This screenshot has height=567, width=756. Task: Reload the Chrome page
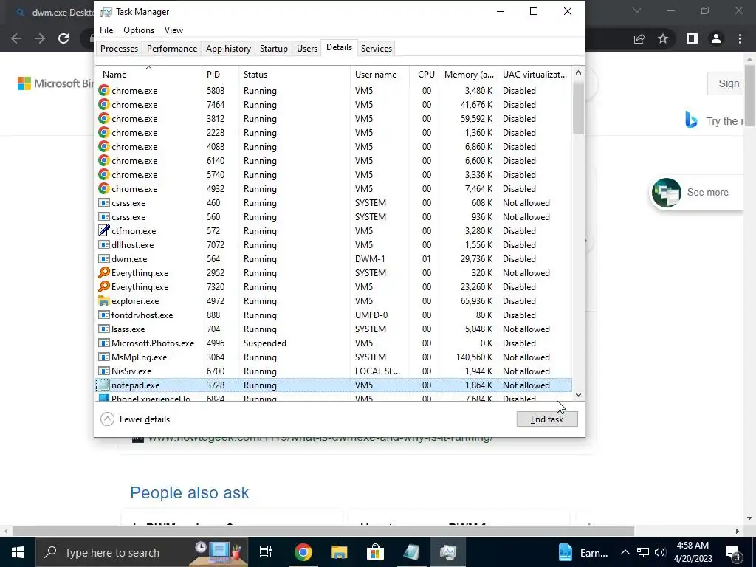coord(63,38)
